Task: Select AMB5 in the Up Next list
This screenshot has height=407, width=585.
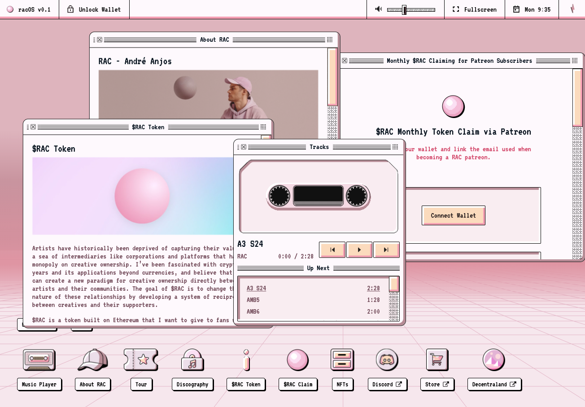Action: [x=313, y=300]
